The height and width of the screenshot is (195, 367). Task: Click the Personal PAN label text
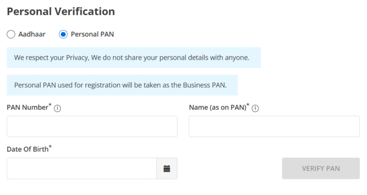pos(92,34)
